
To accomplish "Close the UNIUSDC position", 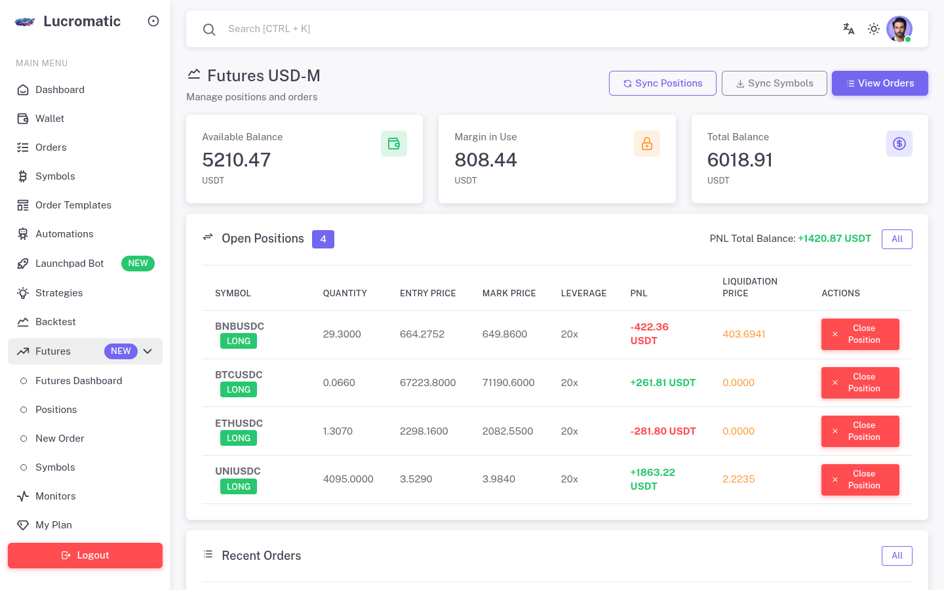I will pyautogui.click(x=860, y=480).
